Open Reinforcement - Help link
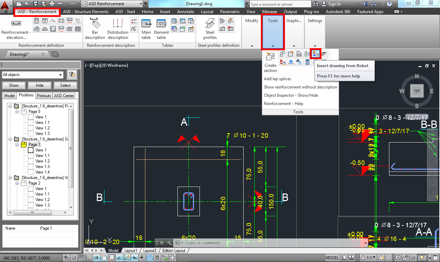 click(284, 104)
